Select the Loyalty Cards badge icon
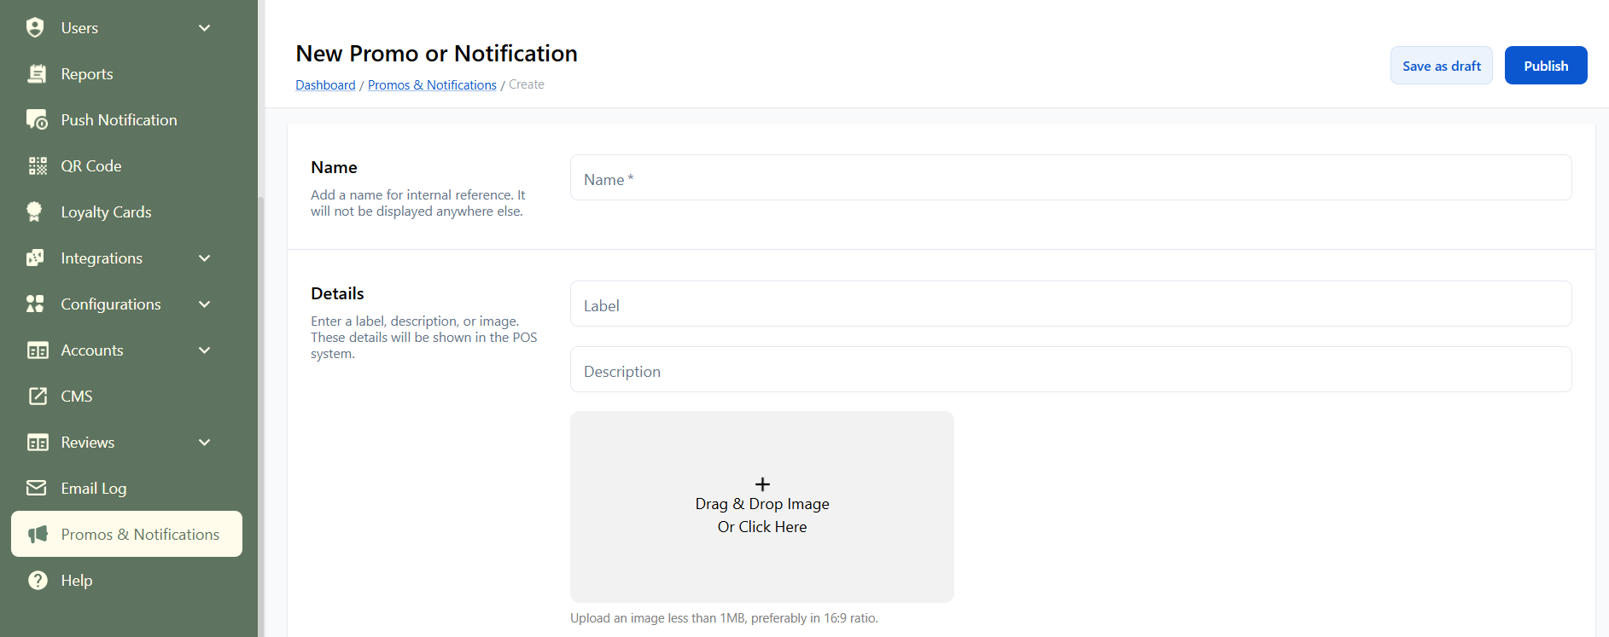The image size is (1609, 637). click(35, 212)
